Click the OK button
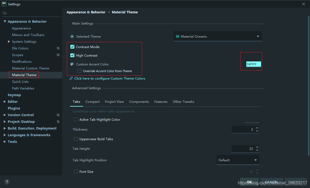Screen dimensions: 310x188 pos(249,182)
